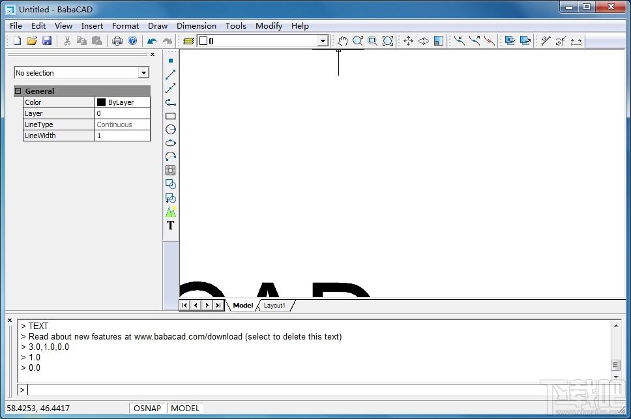Redo the last undone action

point(167,40)
